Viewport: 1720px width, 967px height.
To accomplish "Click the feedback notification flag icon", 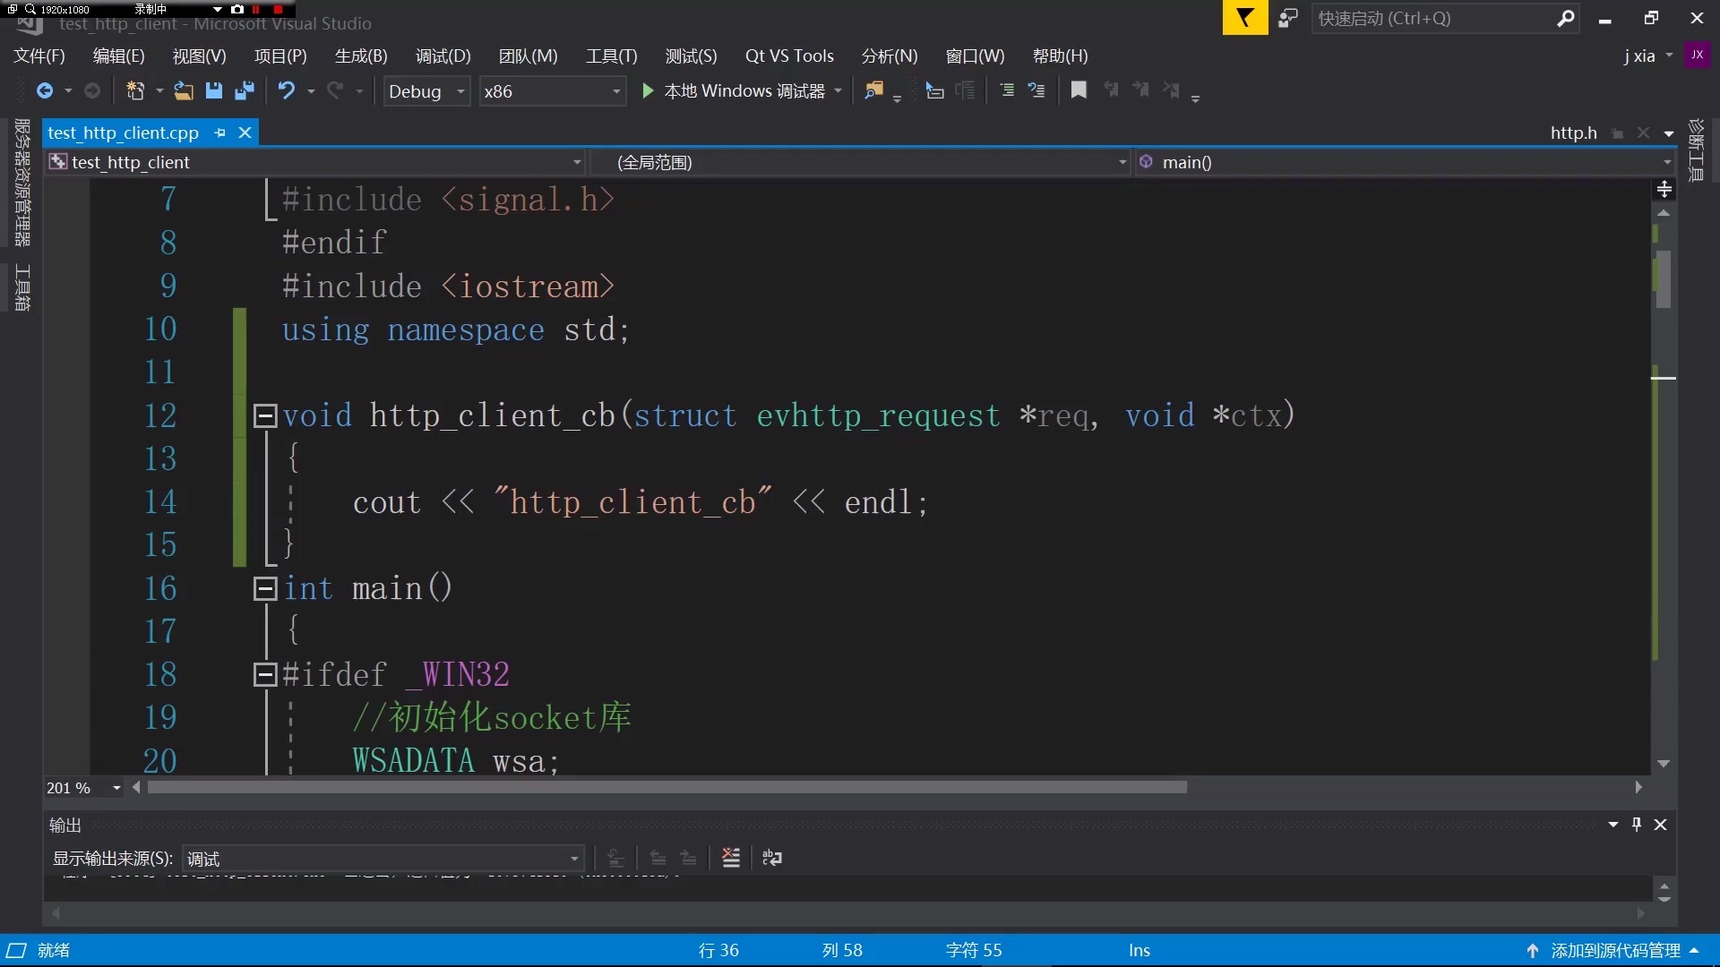I will 1245,18.
